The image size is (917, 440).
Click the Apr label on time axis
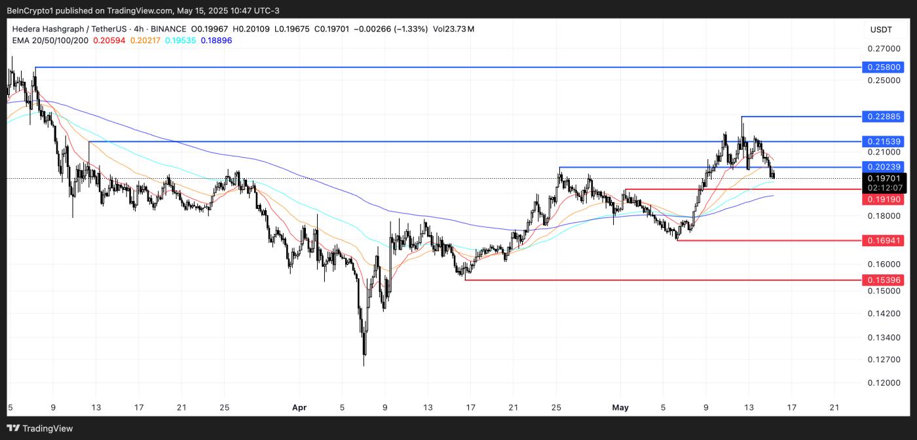tap(299, 407)
